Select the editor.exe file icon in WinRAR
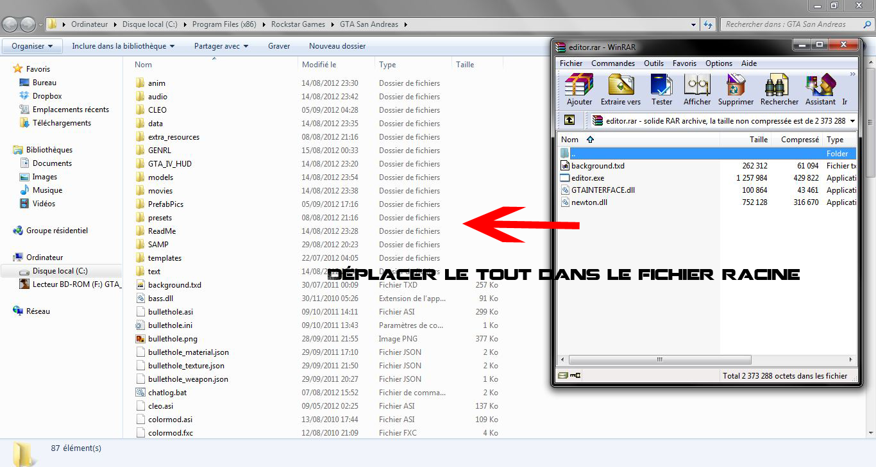The image size is (876, 467). tap(565, 178)
